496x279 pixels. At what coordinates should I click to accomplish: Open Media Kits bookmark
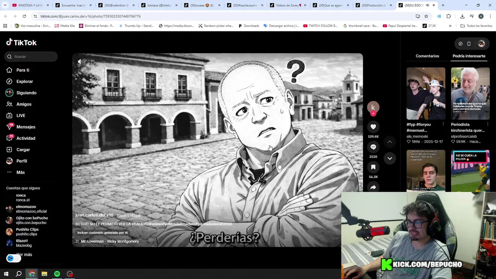64,26
